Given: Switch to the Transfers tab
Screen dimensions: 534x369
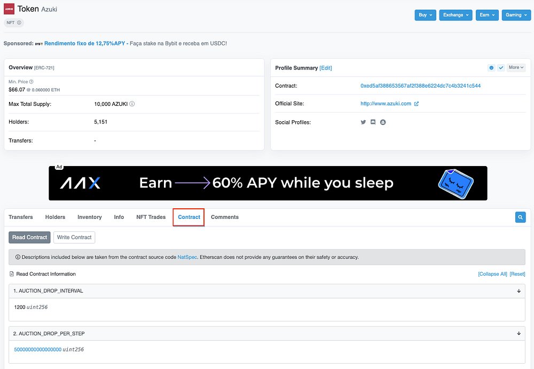Looking at the screenshot, I should (21, 217).
